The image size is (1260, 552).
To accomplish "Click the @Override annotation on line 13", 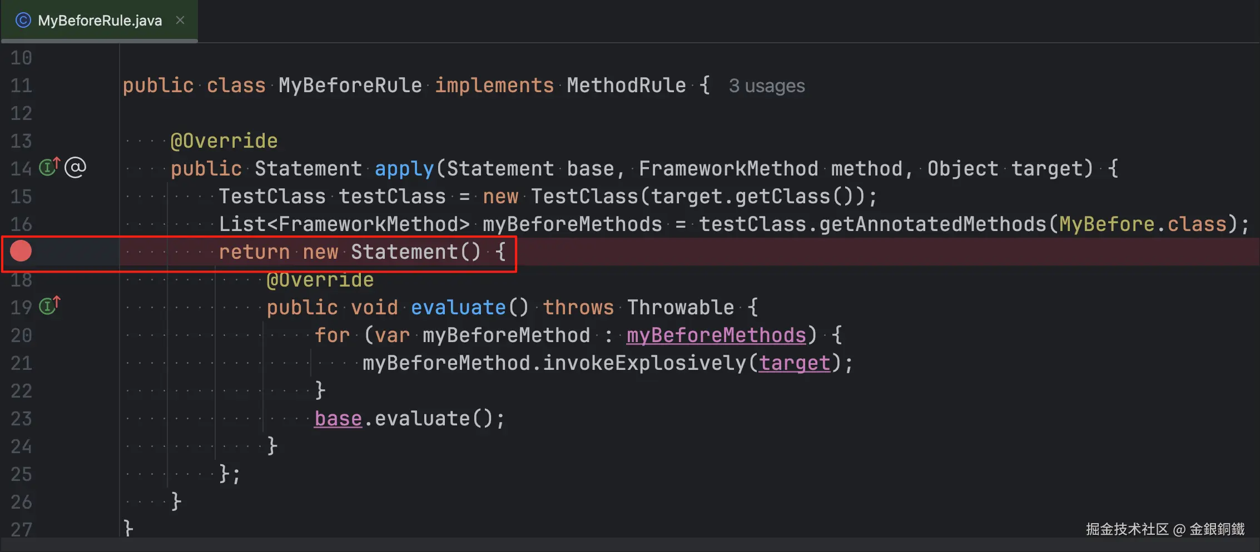I will 224,141.
